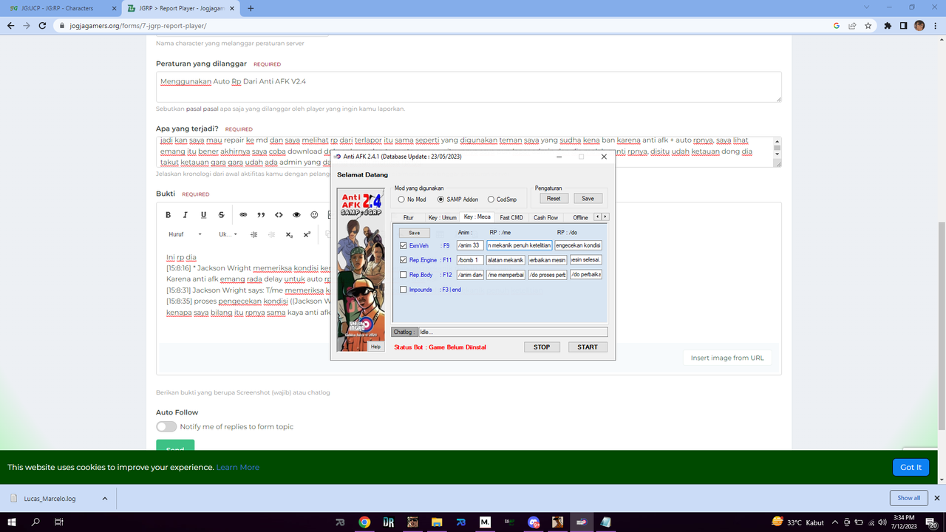Switch to the Cash Flow tab
Screen dimensions: 946x532
tap(545, 217)
